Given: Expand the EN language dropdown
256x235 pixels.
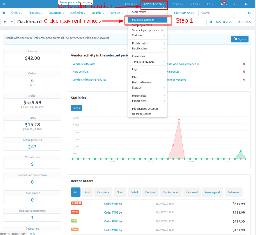Looking at the screenshot, I should 210,4.
